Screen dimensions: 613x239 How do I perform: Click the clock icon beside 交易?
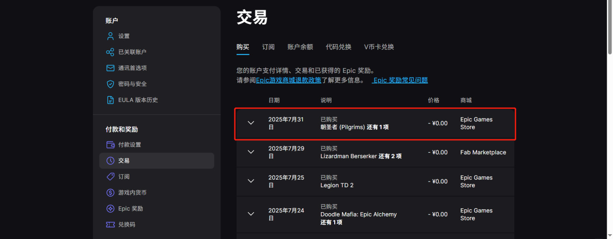tap(110, 160)
